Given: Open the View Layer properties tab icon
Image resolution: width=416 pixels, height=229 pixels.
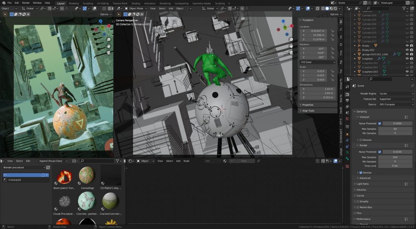Looking at the screenshot, I should click(347, 106).
